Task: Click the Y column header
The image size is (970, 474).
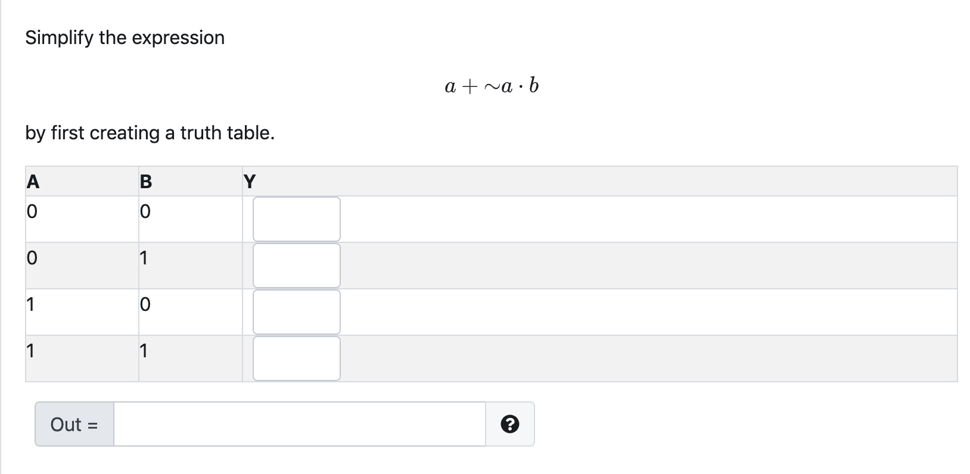Action: pos(250,181)
